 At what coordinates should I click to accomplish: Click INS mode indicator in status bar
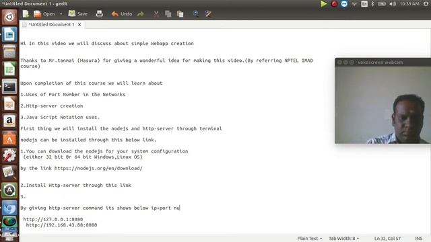(x=419, y=239)
